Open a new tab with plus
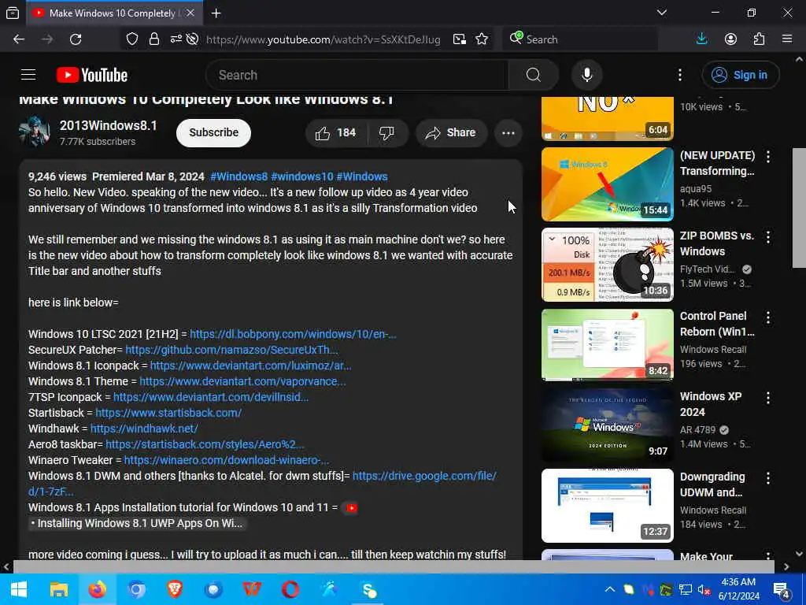 (x=216, y=13)
